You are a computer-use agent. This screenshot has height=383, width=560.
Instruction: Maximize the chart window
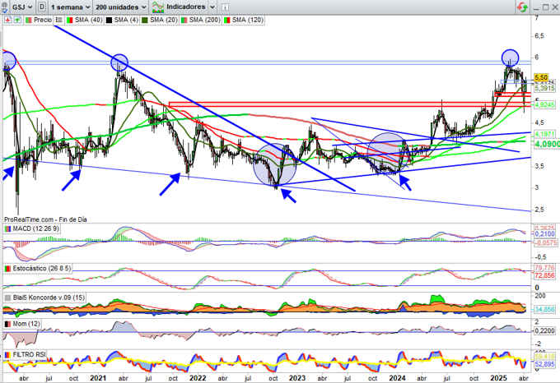click(x=546, y=7)
